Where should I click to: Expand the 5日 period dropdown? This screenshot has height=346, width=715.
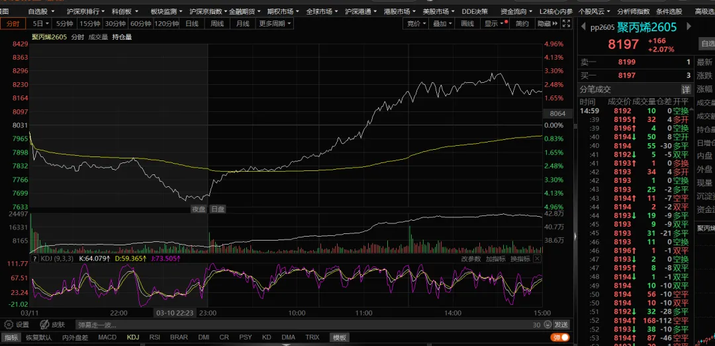[39, 24]
